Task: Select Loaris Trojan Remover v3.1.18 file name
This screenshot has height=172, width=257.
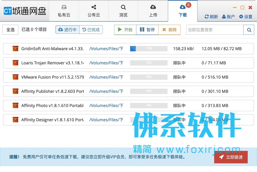Action: [53, 63]
